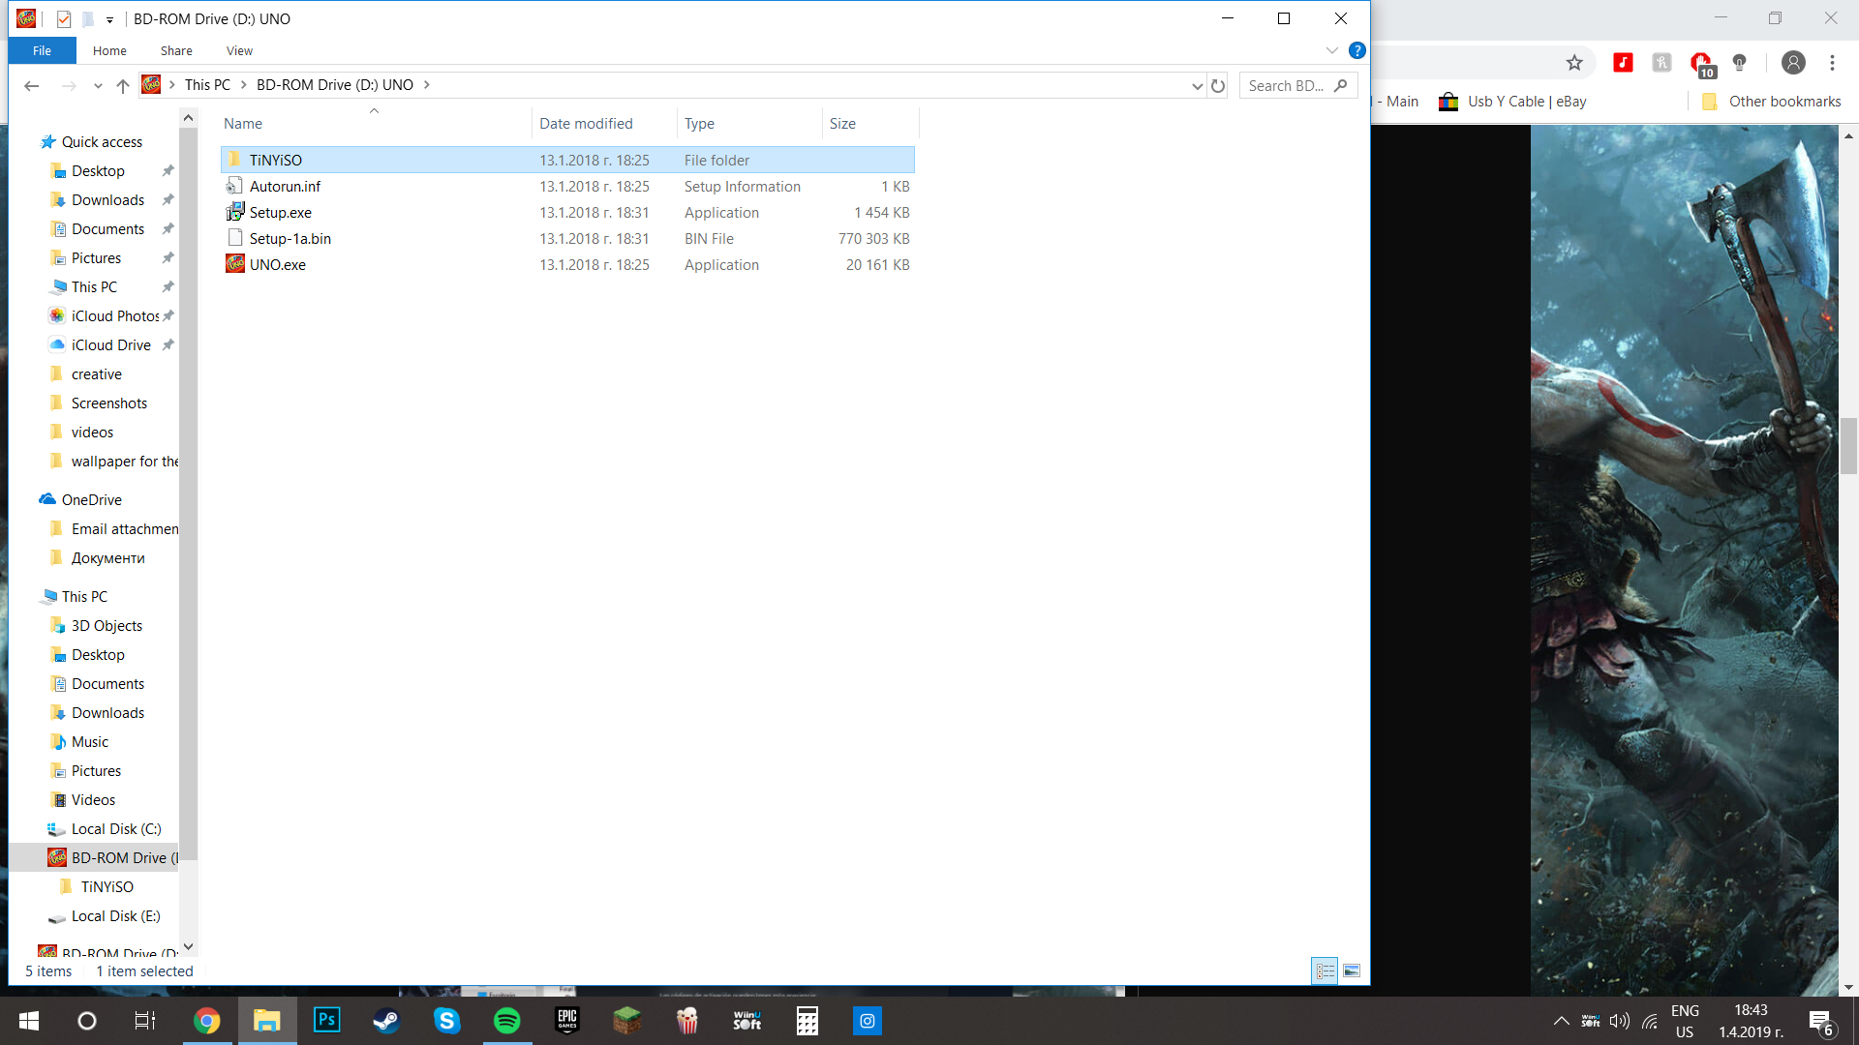Open Customize Quick Access Toolbar dropdown
Viewport: 1859px width, 1045px height.
pos(109,19)
